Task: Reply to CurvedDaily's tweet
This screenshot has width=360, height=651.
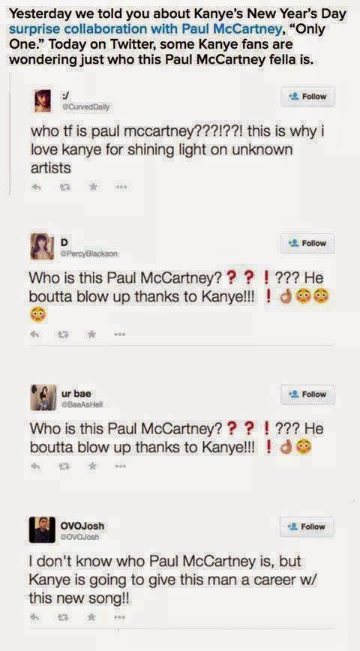Action: click(37, 188)
